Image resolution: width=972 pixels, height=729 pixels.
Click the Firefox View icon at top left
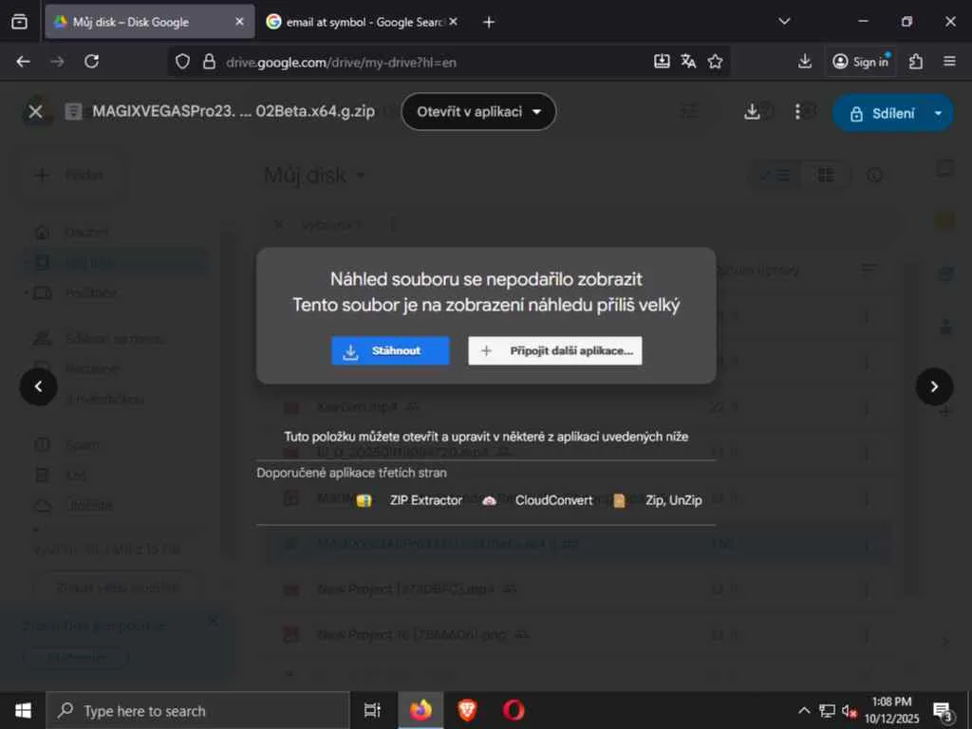click(19, 23)
